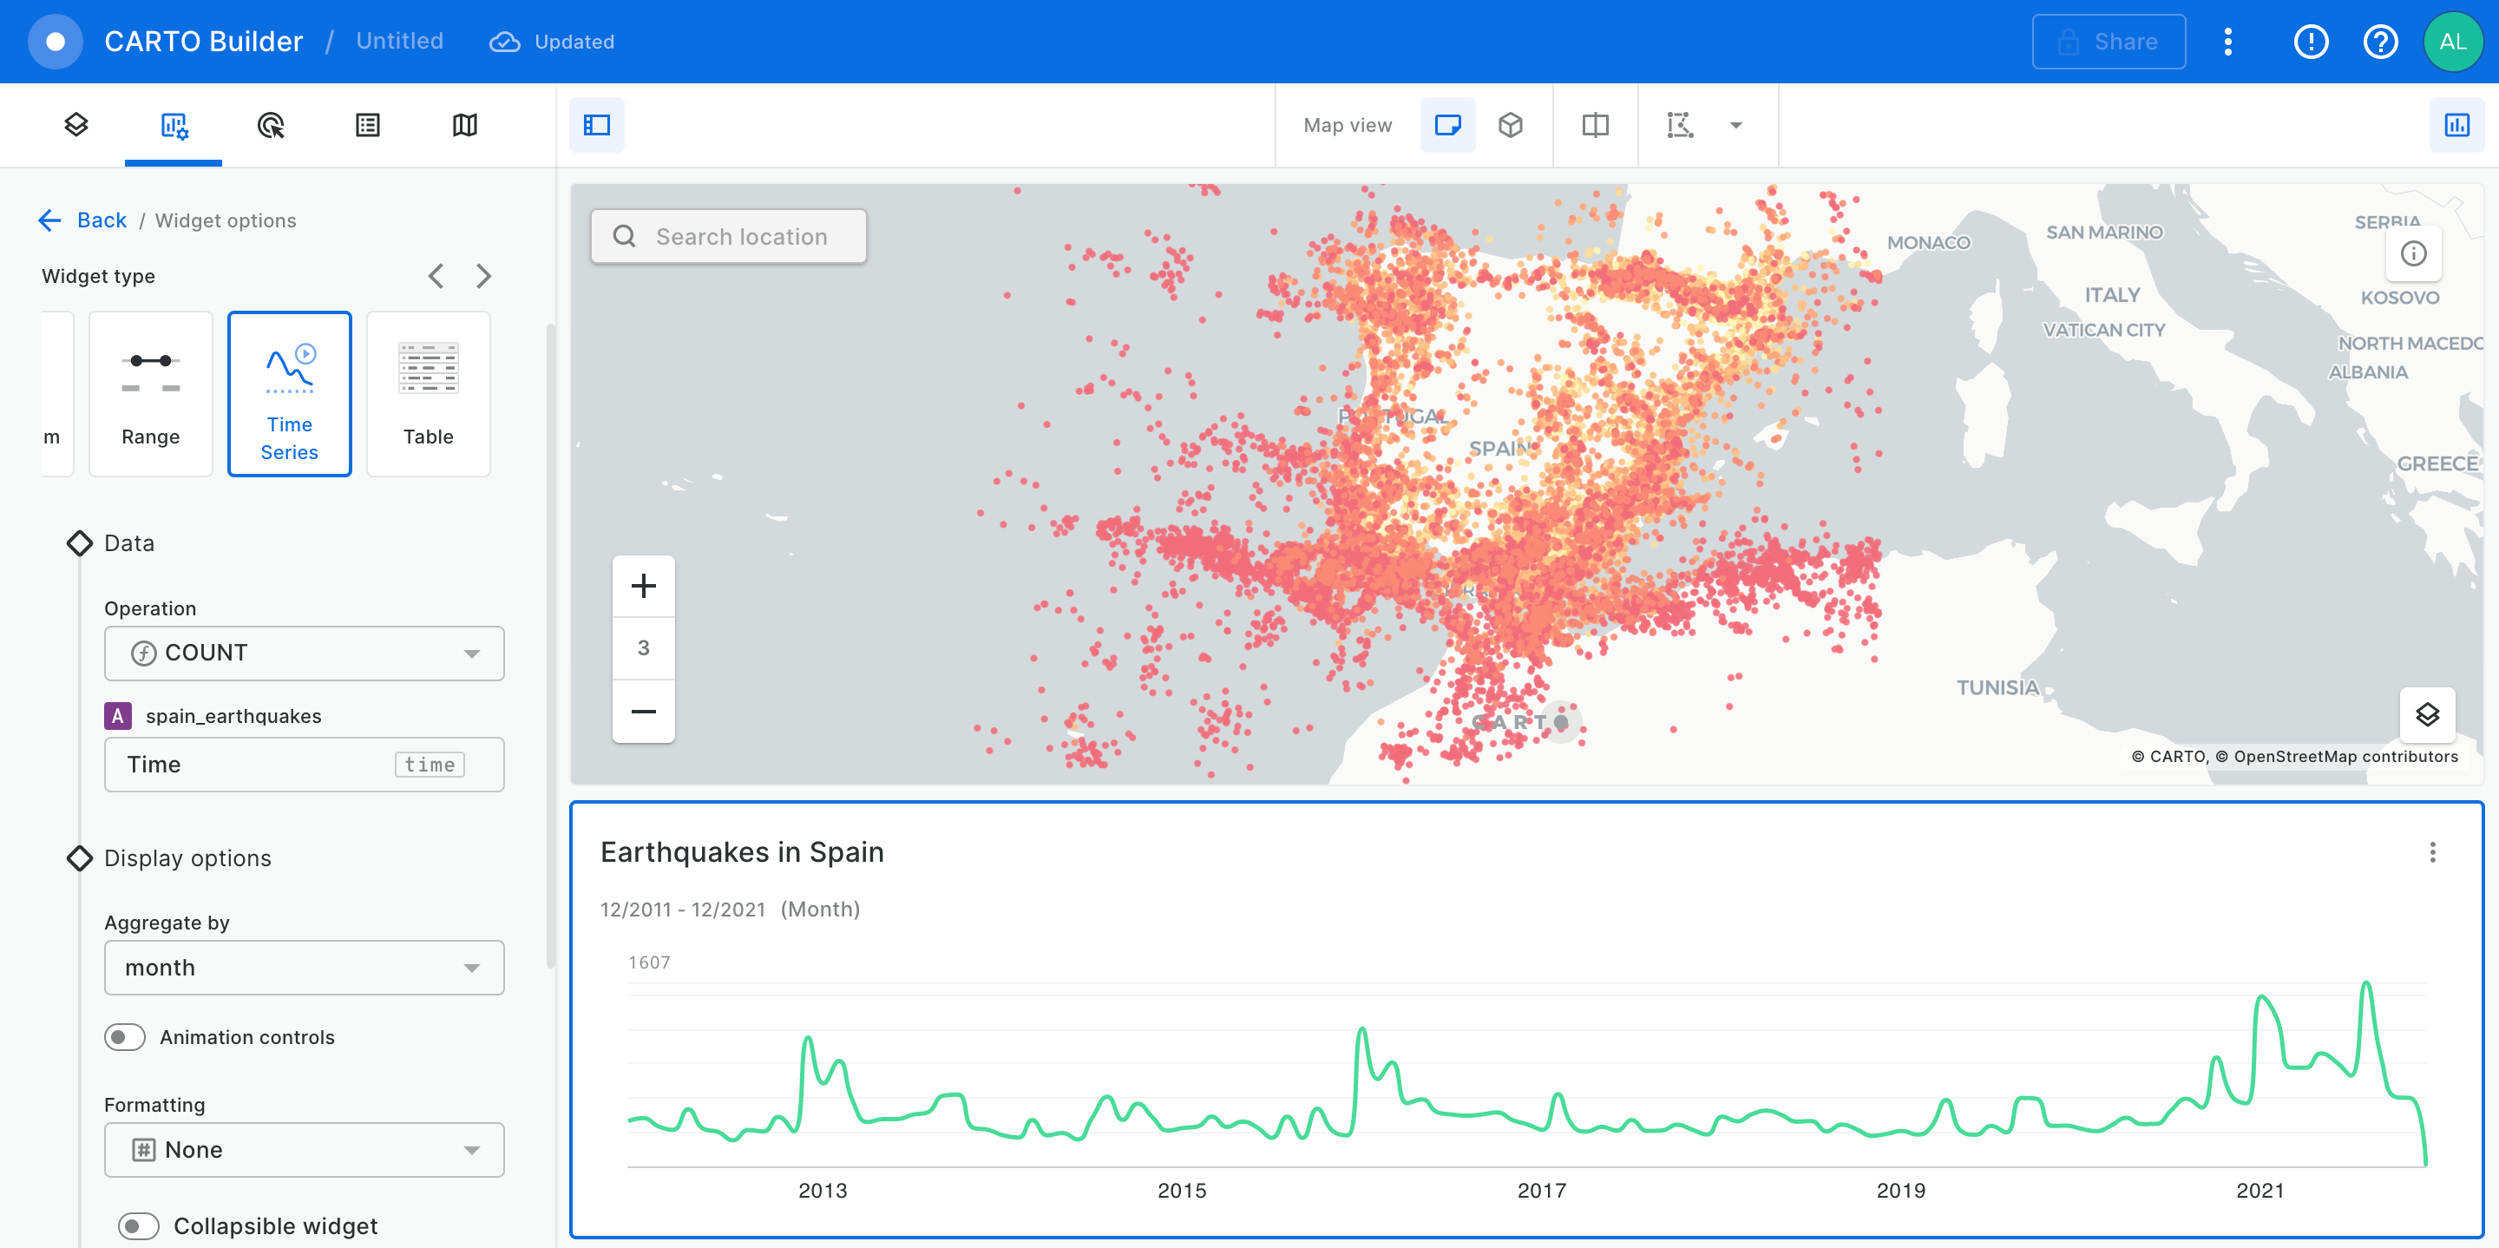Zoom in the map with plus button

pos(643,585)
